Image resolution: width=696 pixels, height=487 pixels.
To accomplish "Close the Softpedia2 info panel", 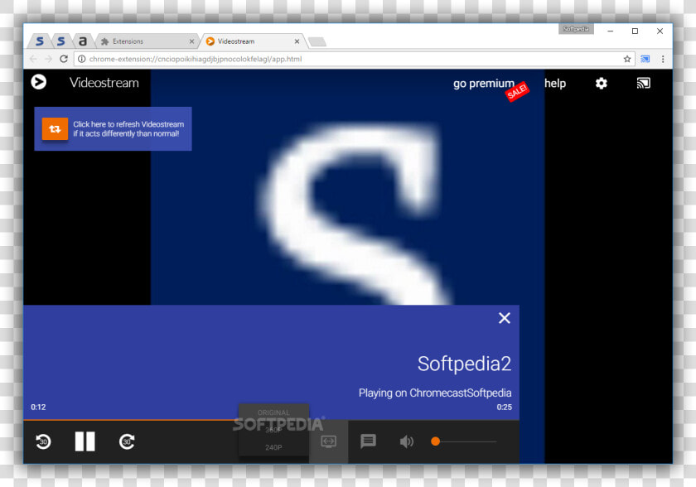I will (505, 318).
